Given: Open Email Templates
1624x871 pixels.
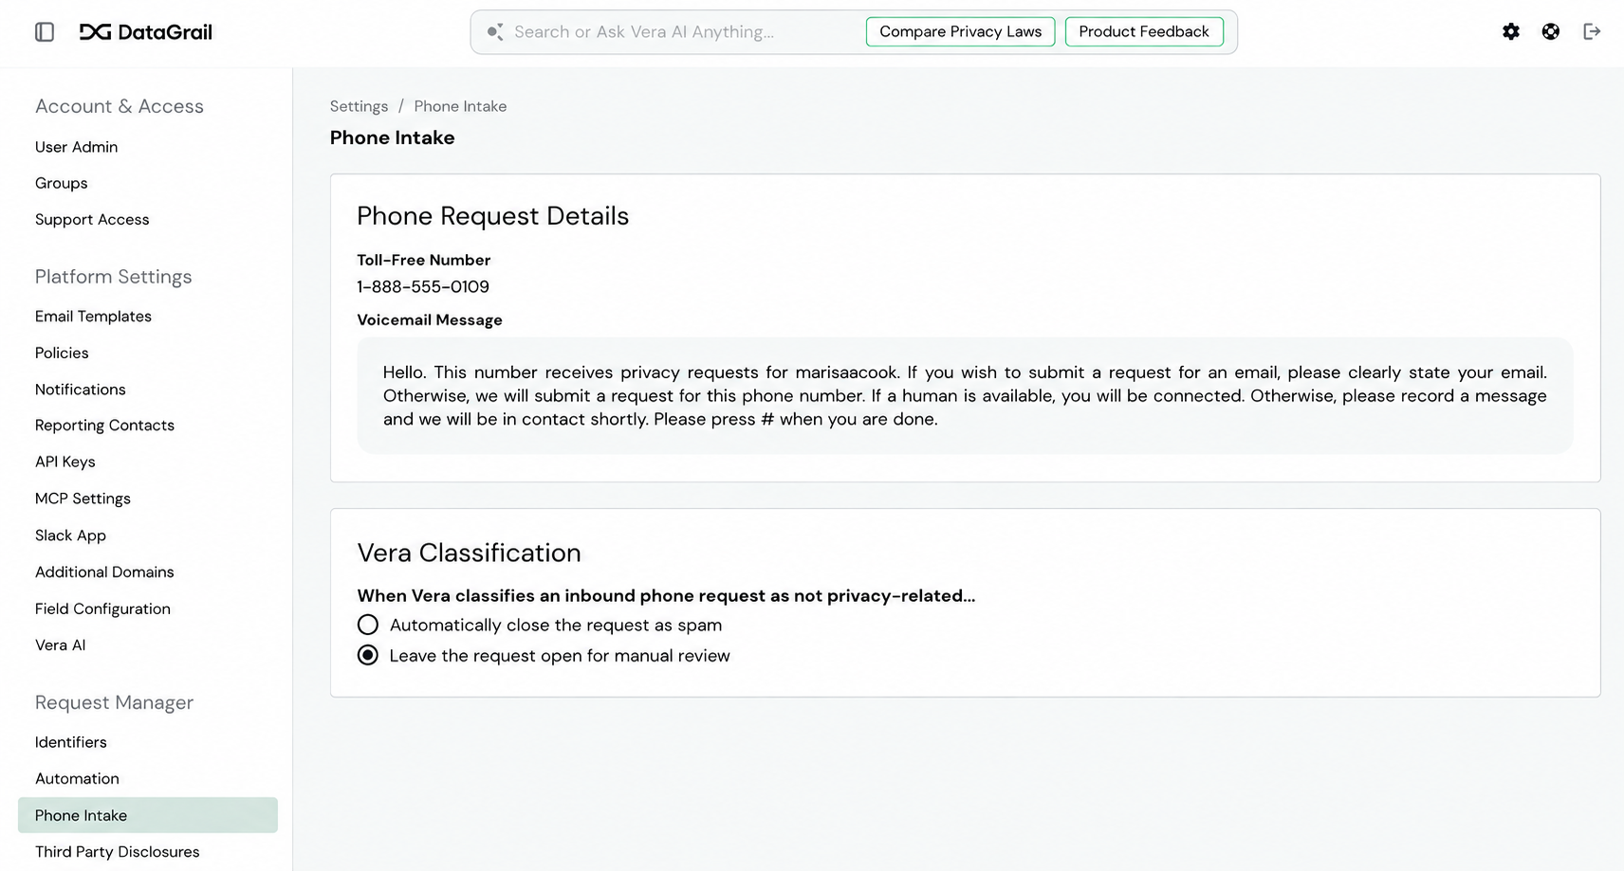Looking at the screenshot, I should coord(93,316).
